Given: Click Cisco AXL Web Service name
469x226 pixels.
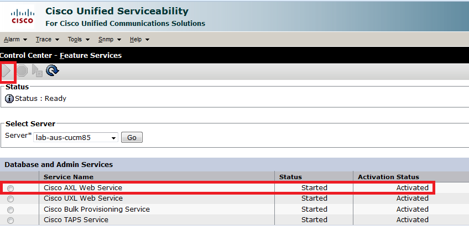Looking at the screenshot, I should click(83, 188).
